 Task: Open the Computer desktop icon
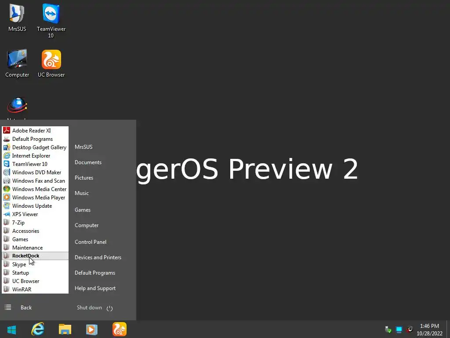coord(17,63)
